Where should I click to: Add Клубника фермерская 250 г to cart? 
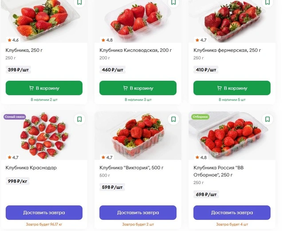(x=232, y=88)
